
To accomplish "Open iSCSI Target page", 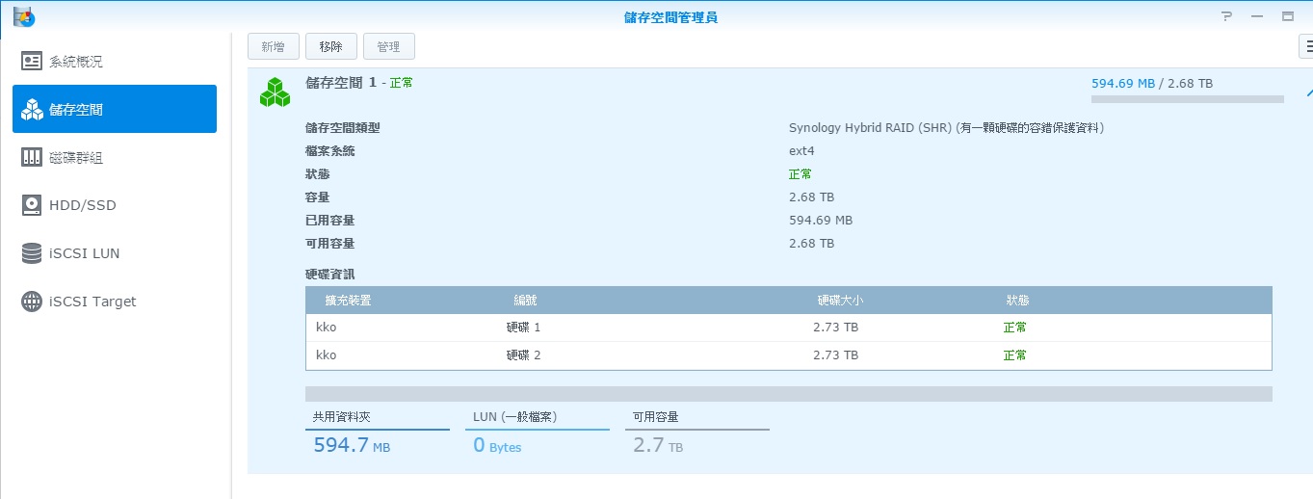I will click(115, 302).
